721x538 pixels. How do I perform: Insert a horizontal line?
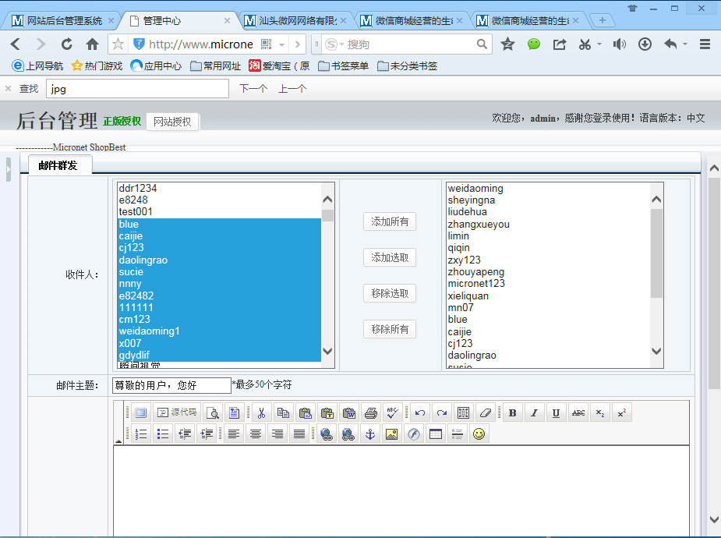coord(457,434)
